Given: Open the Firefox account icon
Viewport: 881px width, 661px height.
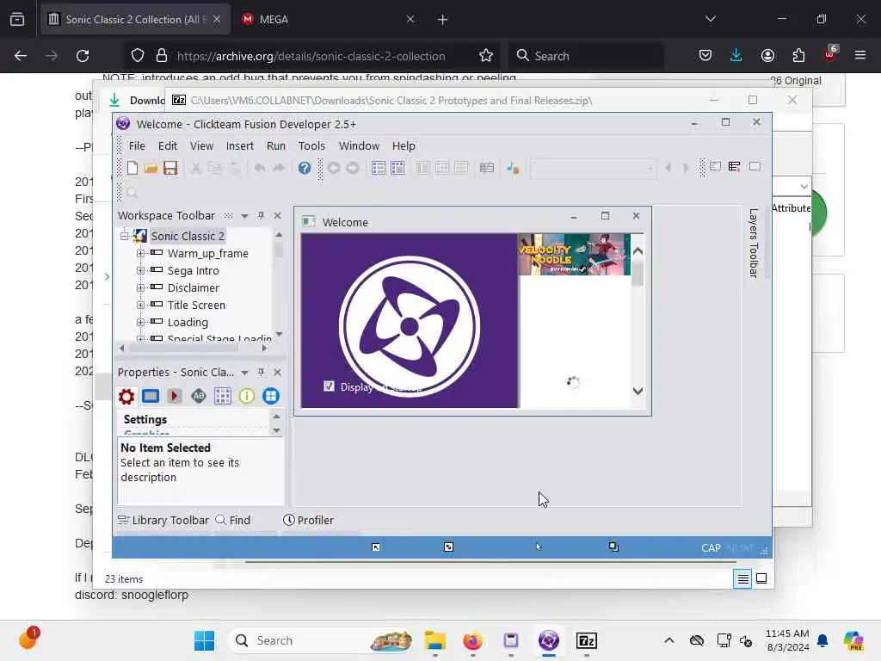Looking at the screenshot, I should coord(767,56).
